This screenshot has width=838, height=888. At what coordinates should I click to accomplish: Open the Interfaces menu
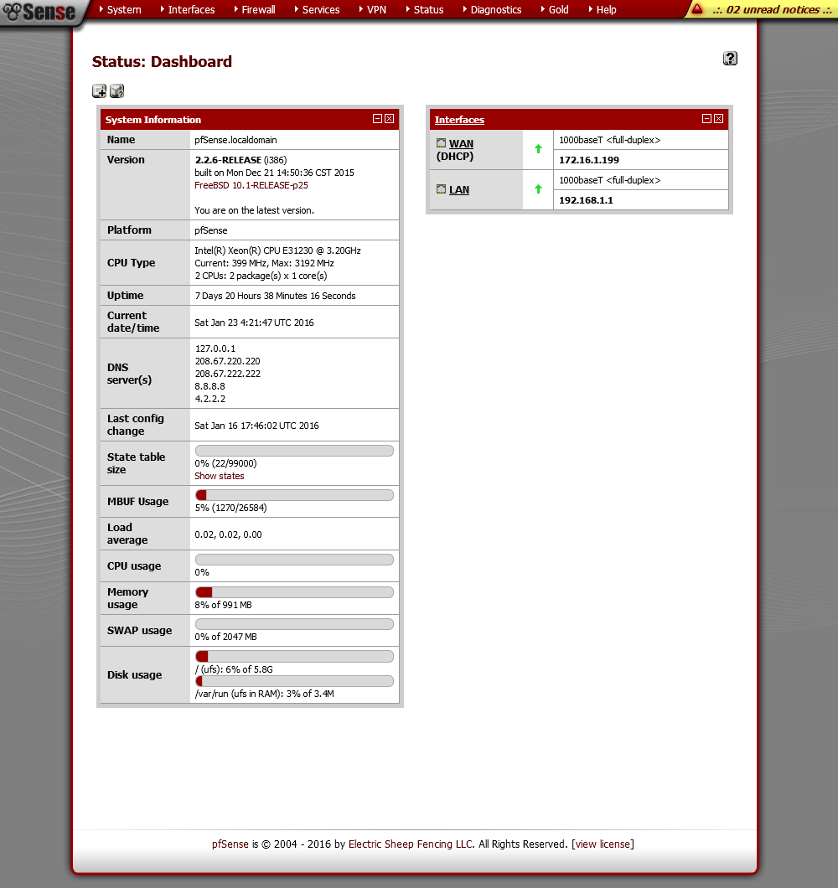[188, 9]
